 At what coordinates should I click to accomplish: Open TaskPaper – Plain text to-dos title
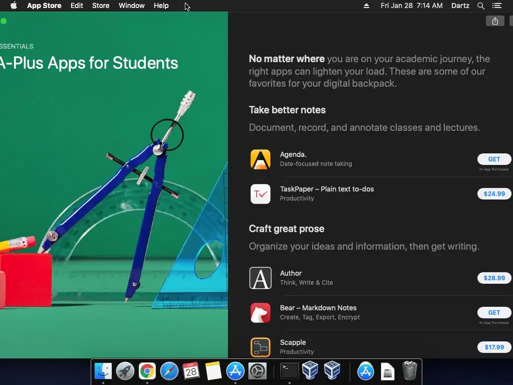click(x=327, y=189)
